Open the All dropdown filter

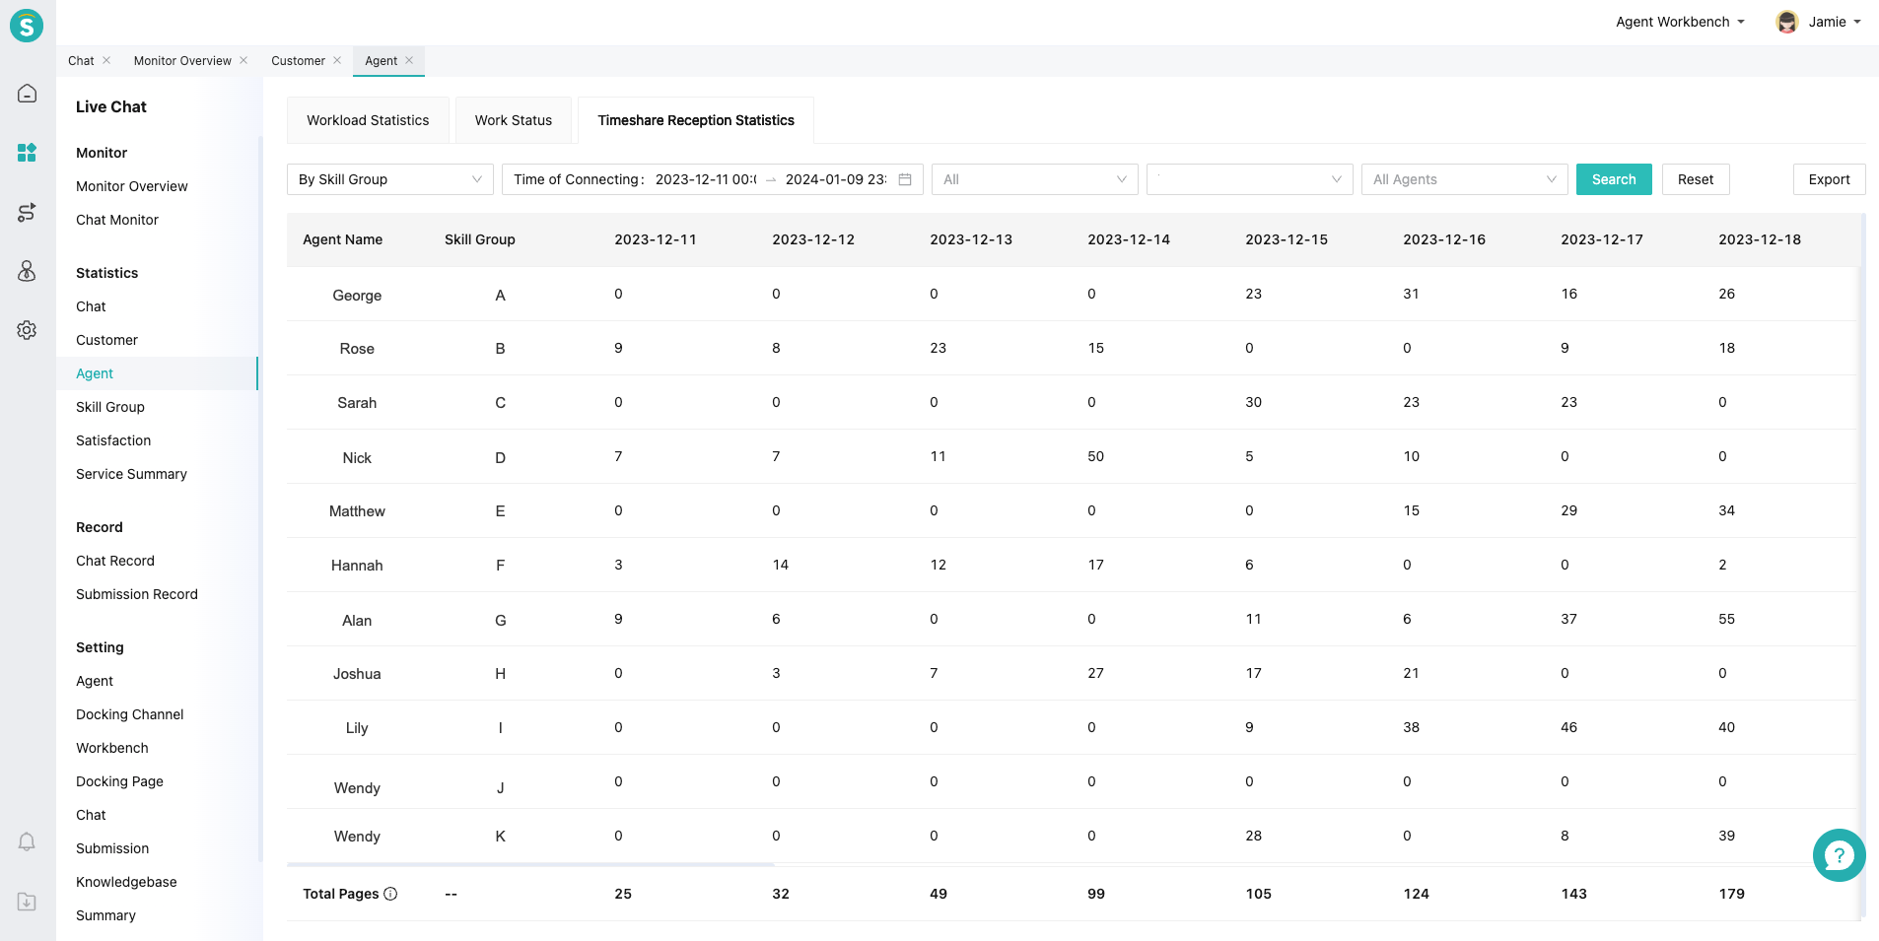point(1035,179)
